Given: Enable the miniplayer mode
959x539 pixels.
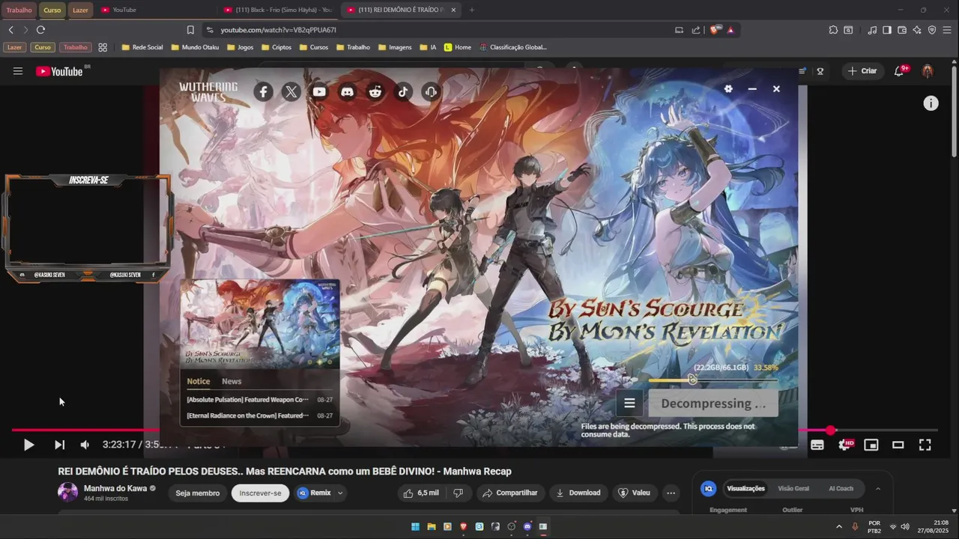Looking at the screenshot, I should [871, 445].
